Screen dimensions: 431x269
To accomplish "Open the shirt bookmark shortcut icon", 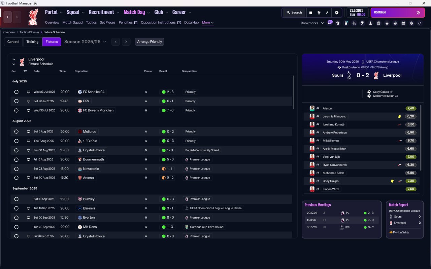I will click(338, 23).
